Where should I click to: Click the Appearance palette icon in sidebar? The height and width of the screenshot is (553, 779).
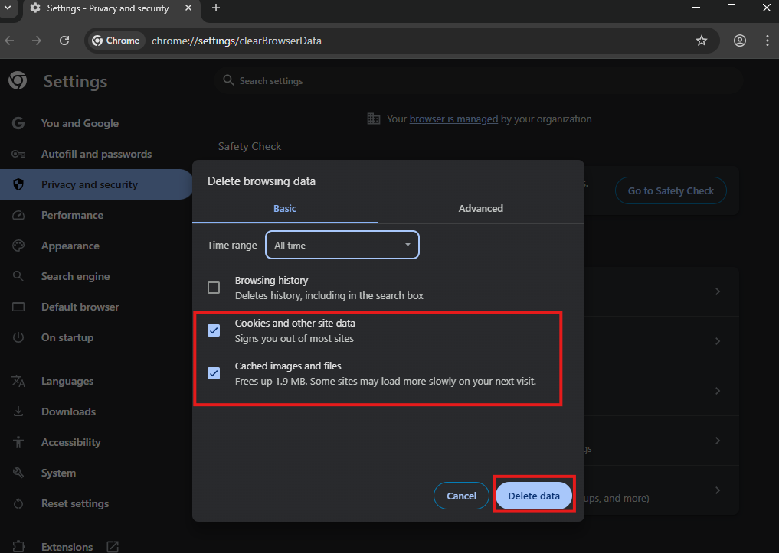click(x=18, y=246)
